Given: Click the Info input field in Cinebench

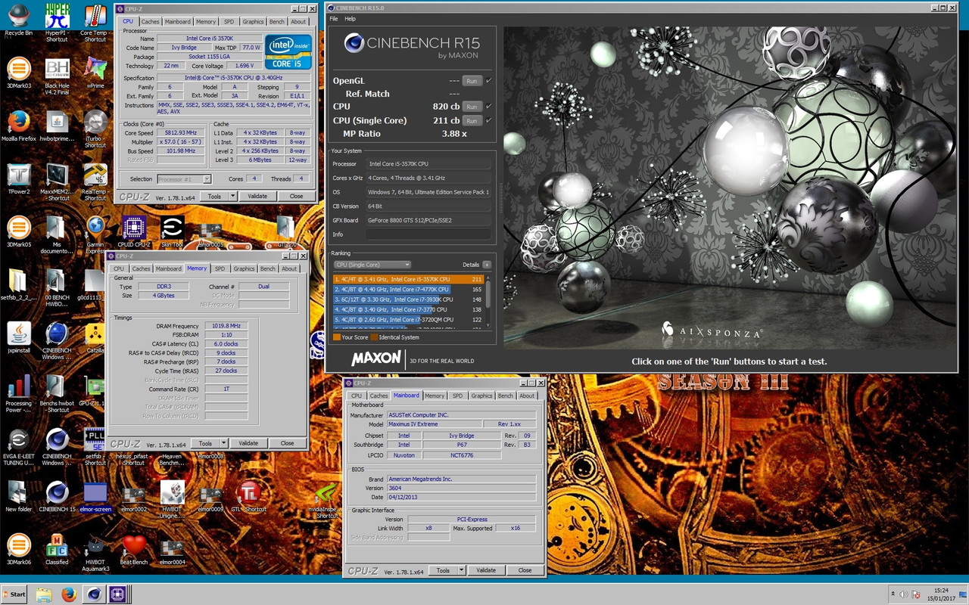Looking at the screenshot, I should tap(428, 234).
